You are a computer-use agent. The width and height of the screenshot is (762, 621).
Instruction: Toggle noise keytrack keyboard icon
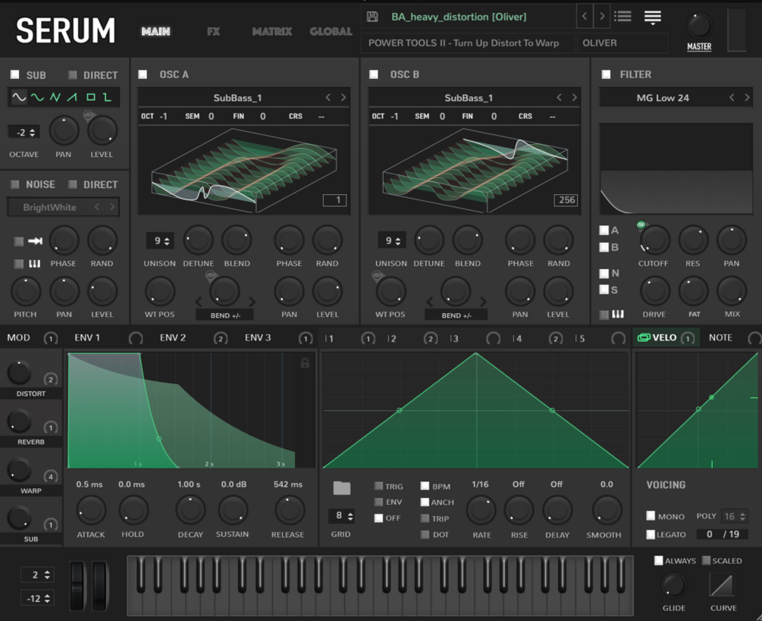tap(35, 264)
